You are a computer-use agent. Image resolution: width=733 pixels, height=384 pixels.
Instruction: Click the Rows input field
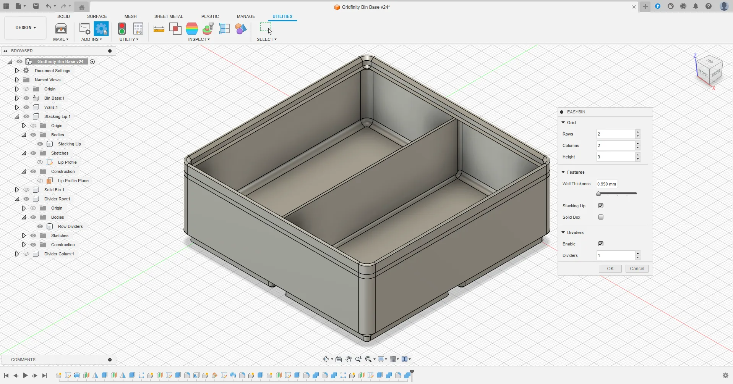[615, 134]
